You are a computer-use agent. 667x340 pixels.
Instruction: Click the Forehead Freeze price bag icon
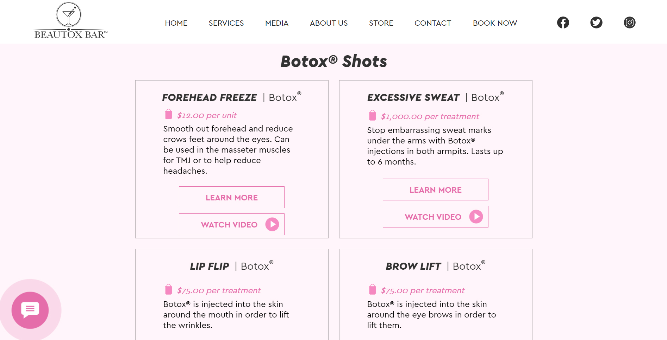pyautogui.click(x=169, y=114)
